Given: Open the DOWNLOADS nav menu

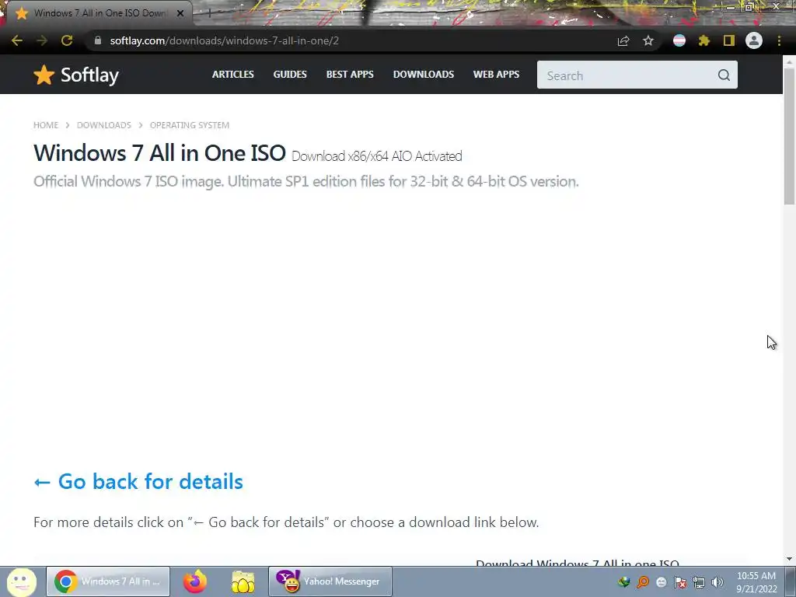Looking at the screenshot, I should [424, 74].
